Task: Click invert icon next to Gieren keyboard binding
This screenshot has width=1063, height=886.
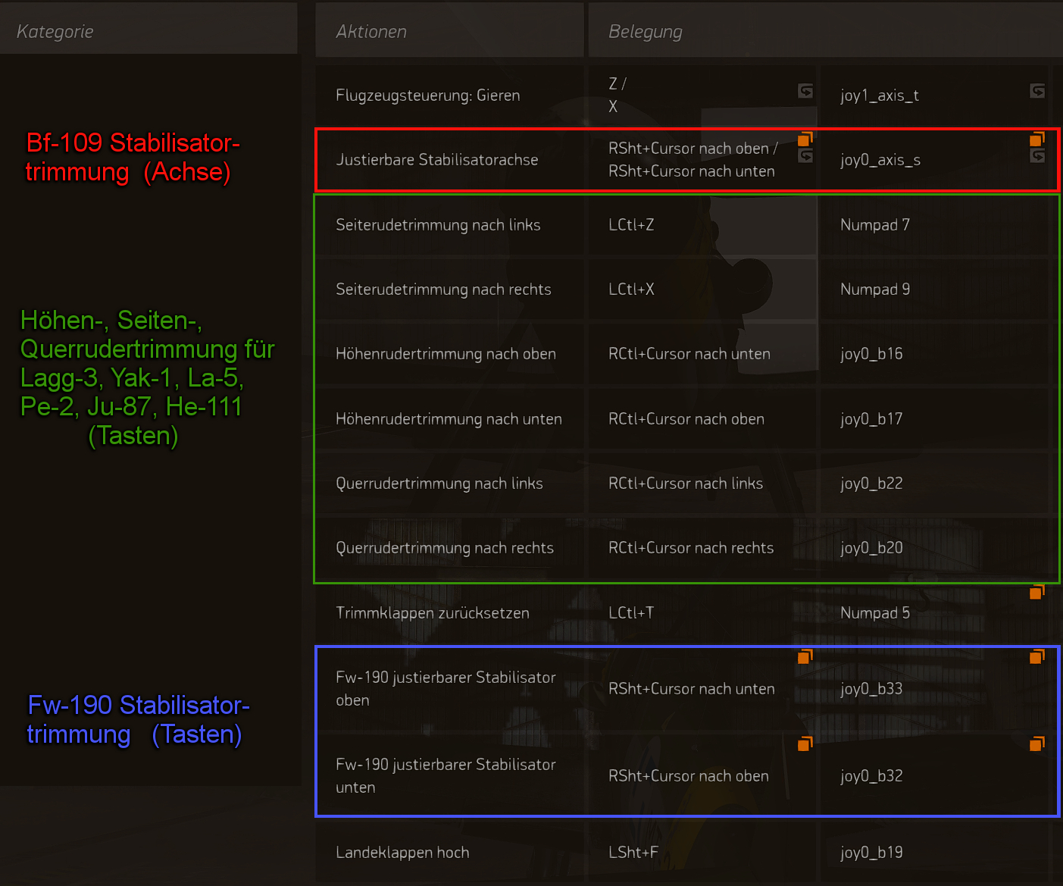Action: pyautogui.click(x=805, y=91)
